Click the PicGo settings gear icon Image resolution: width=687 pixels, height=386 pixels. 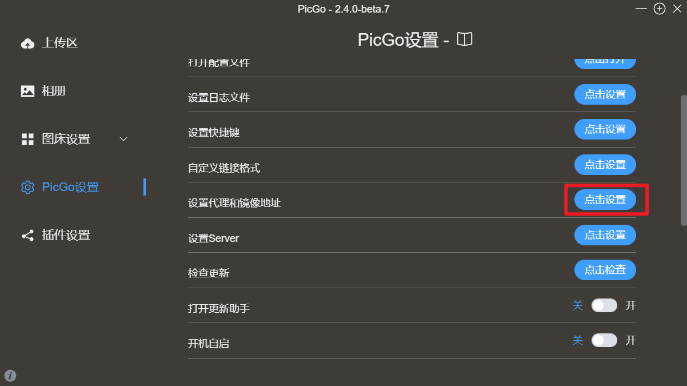point(27,187)
